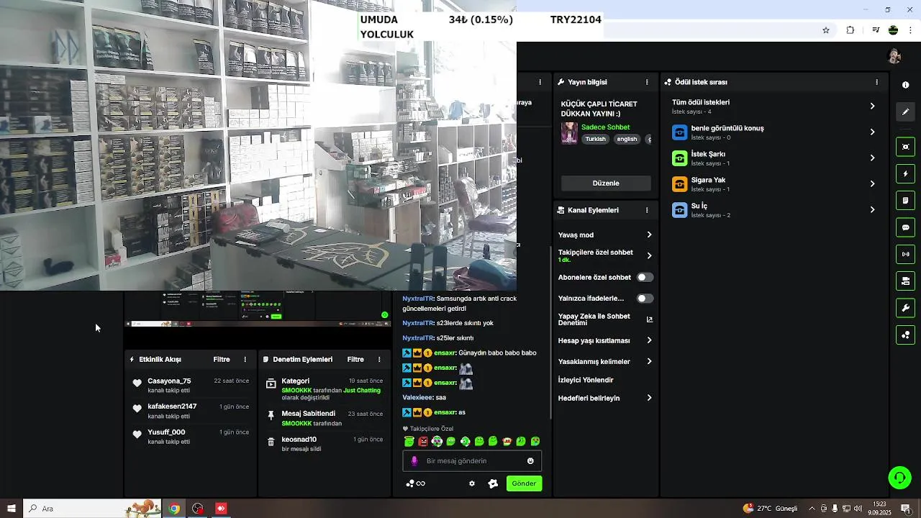Click the Turkish language tag
921x518 pixels.
coord(595,140)
